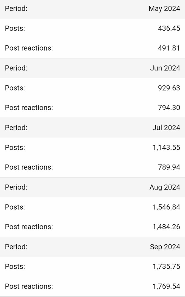Click the Jun 2024 period header

92,68
